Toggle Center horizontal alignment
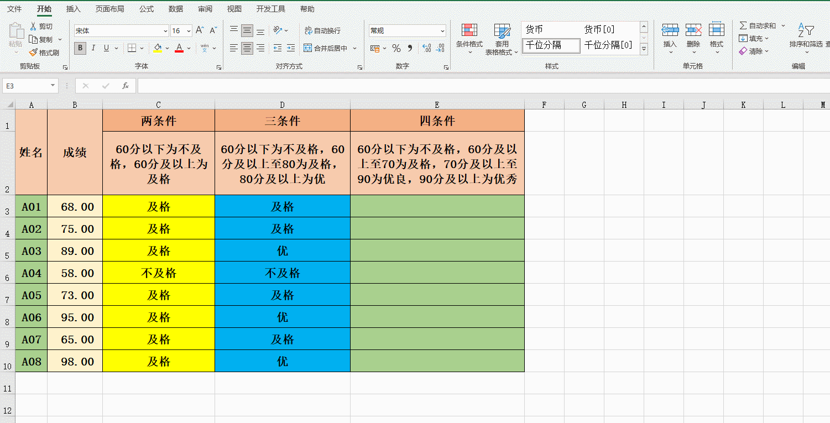The image size is (830, 423). tap(247, 48)
